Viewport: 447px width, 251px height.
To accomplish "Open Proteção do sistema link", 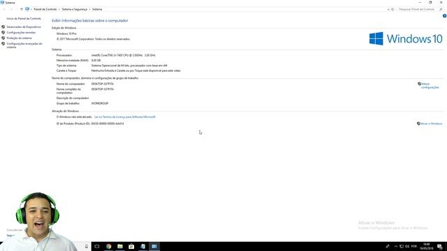I will (x=19, y=38).
